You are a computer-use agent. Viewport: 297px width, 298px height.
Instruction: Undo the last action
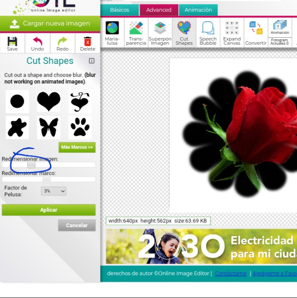click(x=38, y=43)
